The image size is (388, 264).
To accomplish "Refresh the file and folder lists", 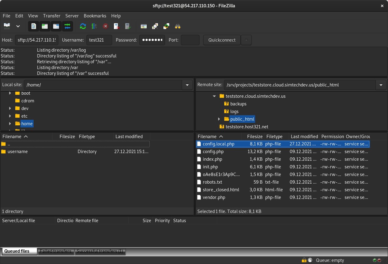I will tap(83, 26).
